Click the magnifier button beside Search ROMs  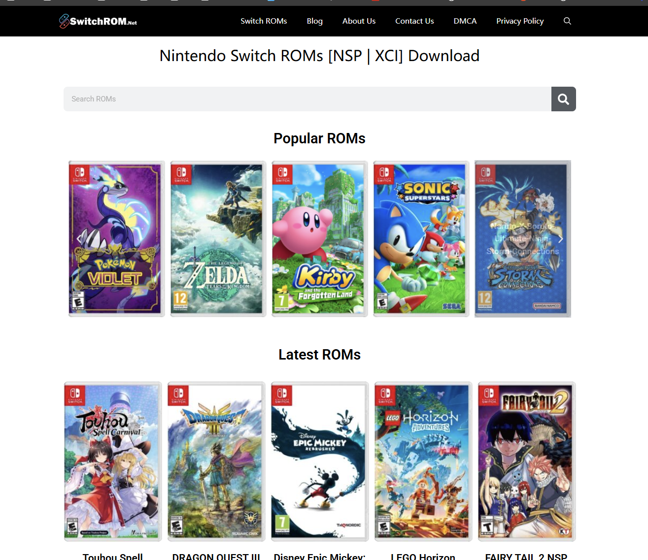point(564,99)
